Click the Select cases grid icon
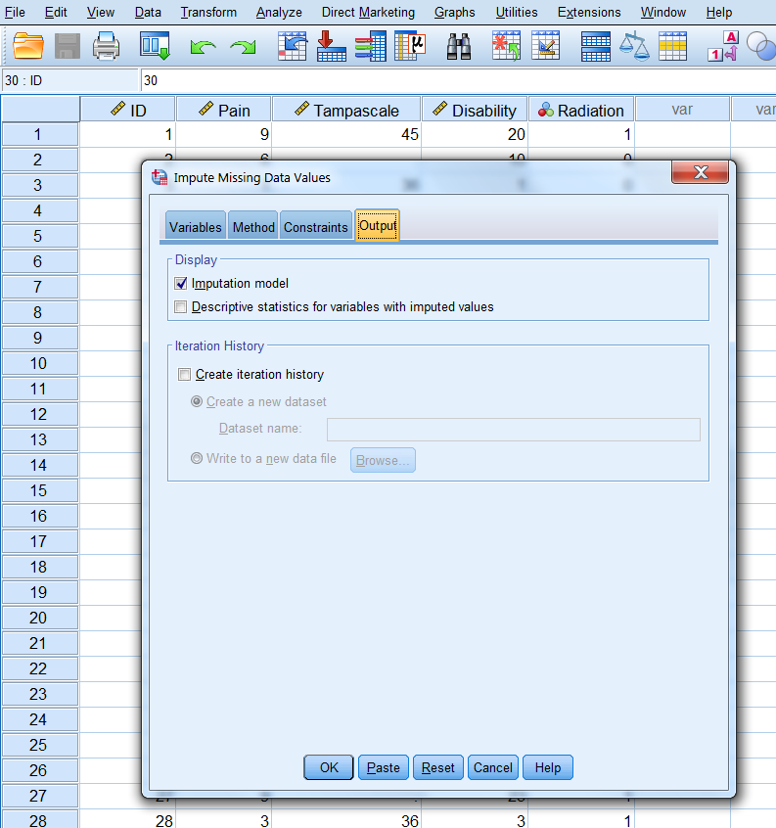776x828 pixels. [x=672, y=46]
